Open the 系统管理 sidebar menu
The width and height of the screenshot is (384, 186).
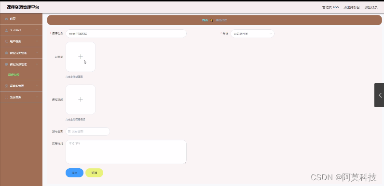click(21, 97)
